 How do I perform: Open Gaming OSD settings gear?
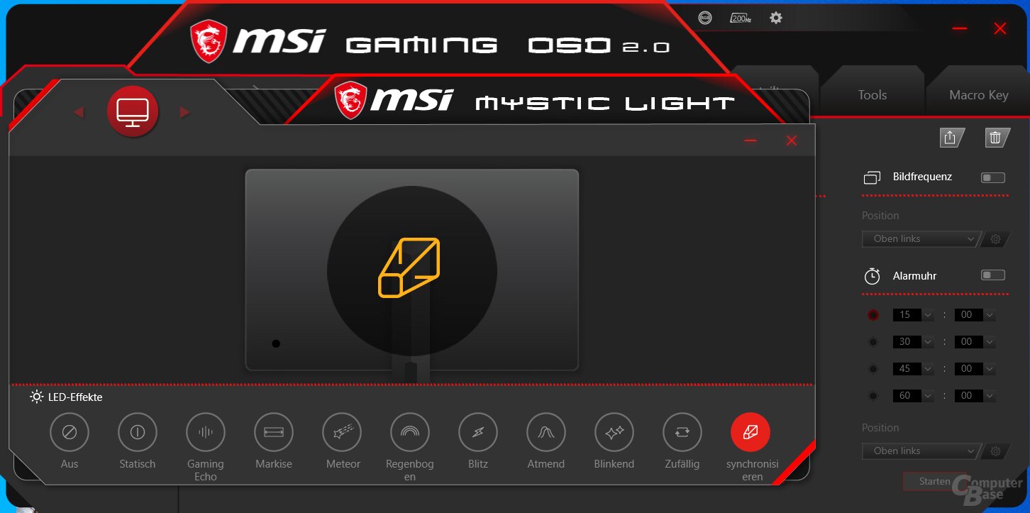click(776, 18)
